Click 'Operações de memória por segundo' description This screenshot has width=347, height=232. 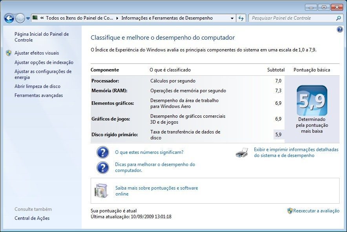coord(188,91)
